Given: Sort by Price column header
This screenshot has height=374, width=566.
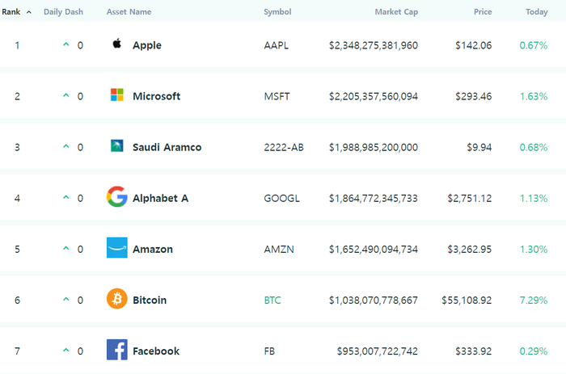Looking at the screenshot, I should [483, 12].
